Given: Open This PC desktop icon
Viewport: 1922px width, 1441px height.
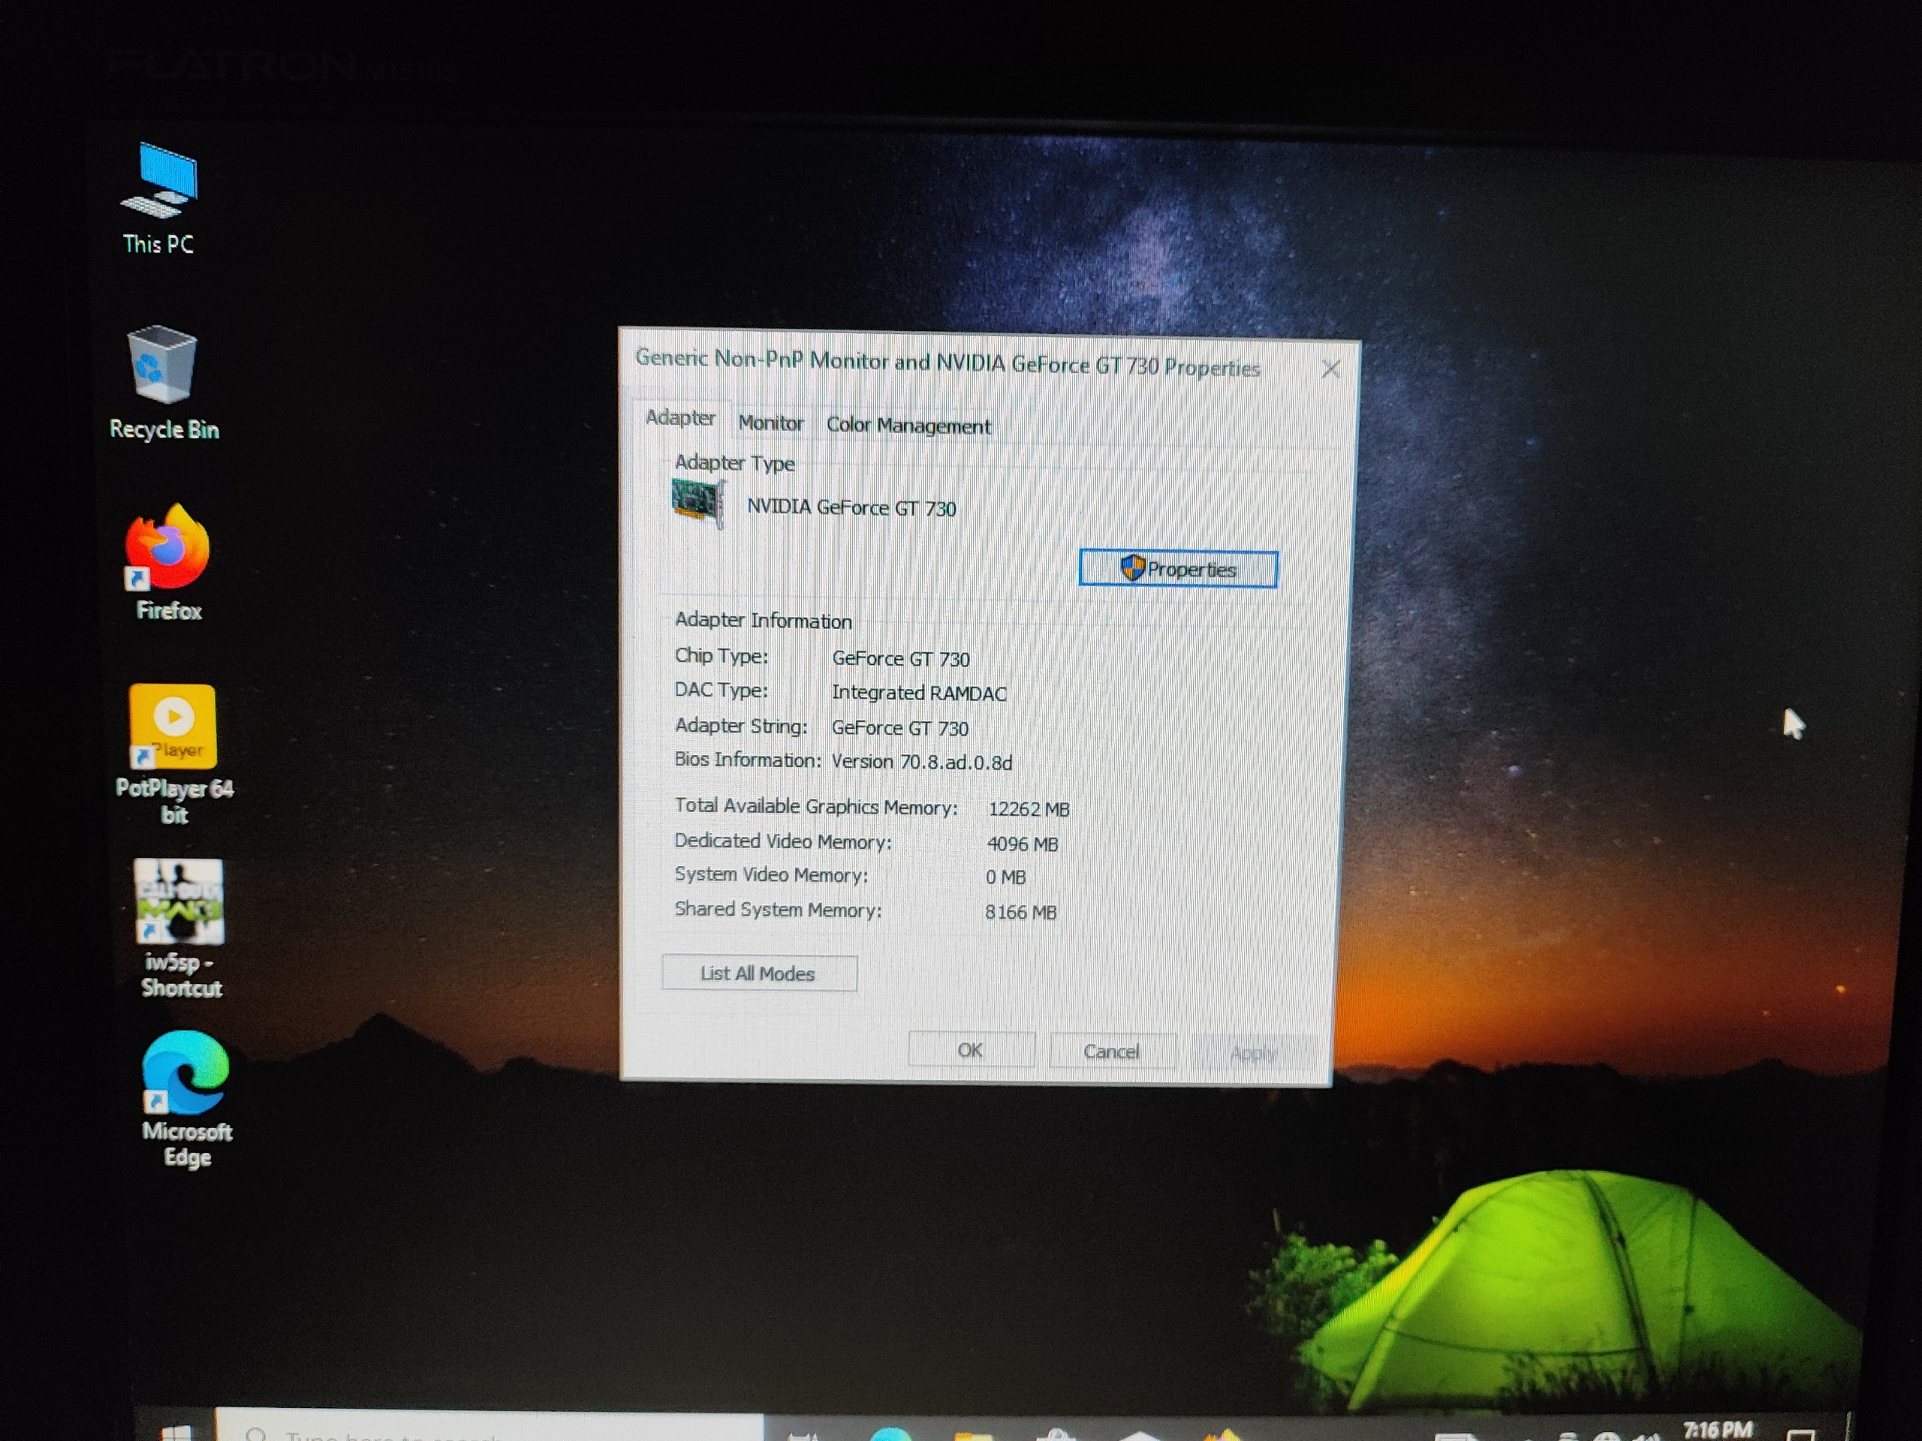Looking at the screenshot, I should click(159, 199).
